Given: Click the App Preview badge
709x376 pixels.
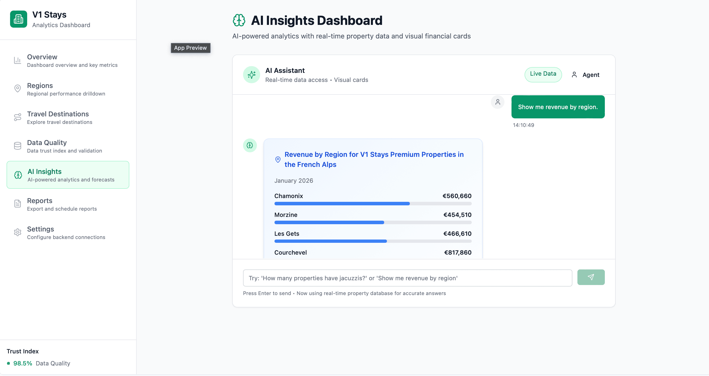Looking at the screenshot, I should [190, 48].
